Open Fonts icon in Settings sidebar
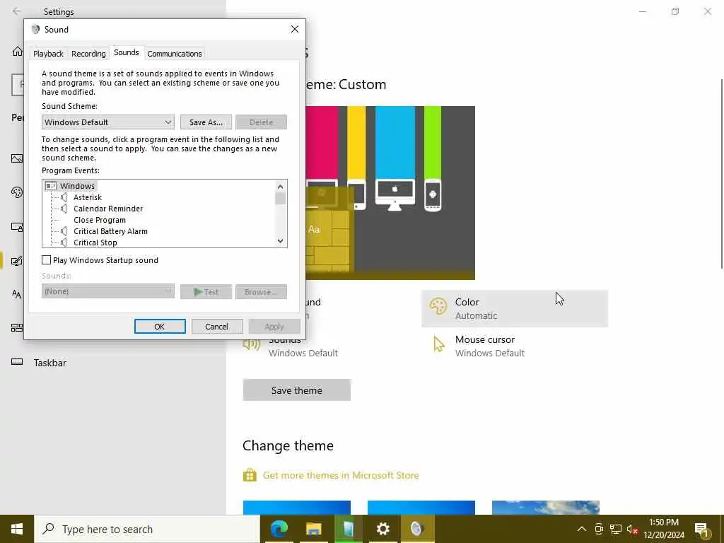The height and width of the screenshot is (543, 724). (x=17, y=294)
